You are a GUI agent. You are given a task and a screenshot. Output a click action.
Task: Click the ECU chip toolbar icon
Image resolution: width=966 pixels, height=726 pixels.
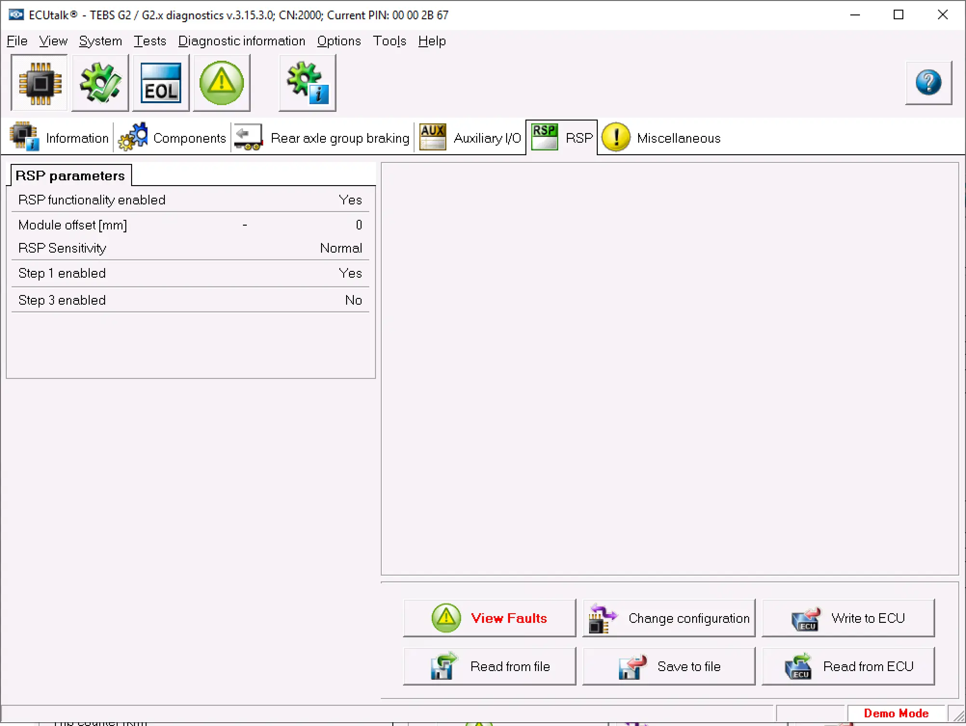[40, 83]
